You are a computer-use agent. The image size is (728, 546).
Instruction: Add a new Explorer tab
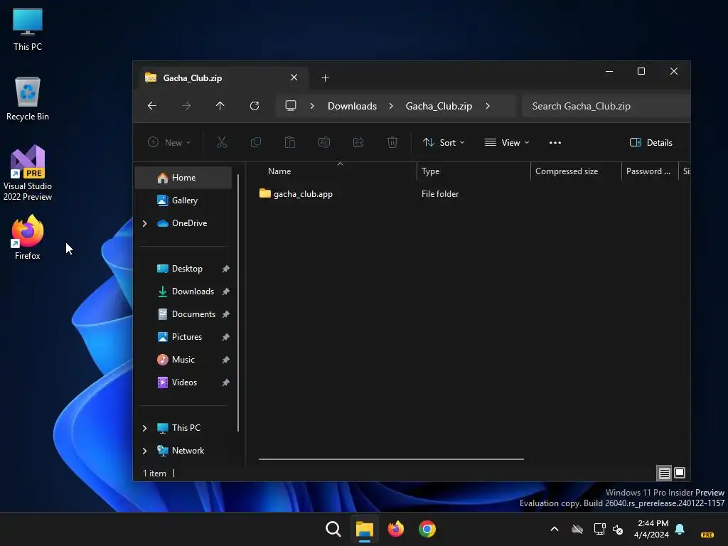[325, 78]
